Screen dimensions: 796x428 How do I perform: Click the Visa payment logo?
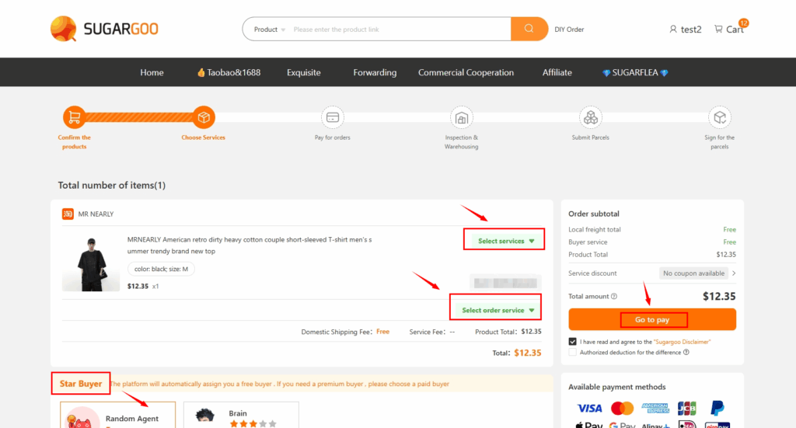pyautogui.click(x=589, y=409)
